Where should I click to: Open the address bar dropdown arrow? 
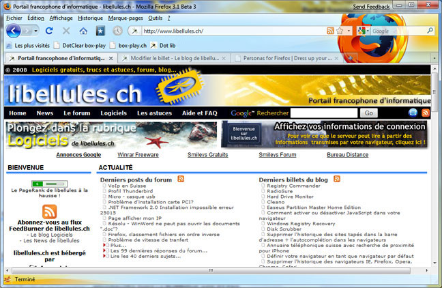[349, 31]
